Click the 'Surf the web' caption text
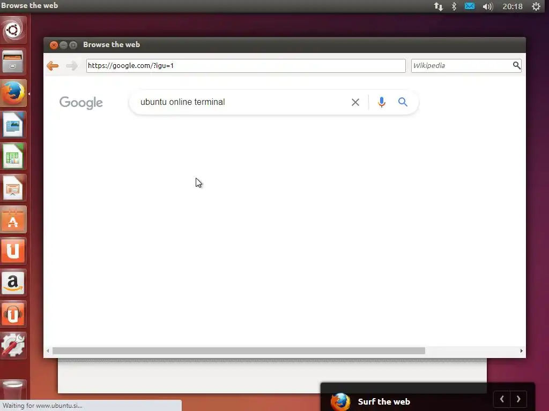The width and height of the screenshot is (549, 411). (384, 401)
